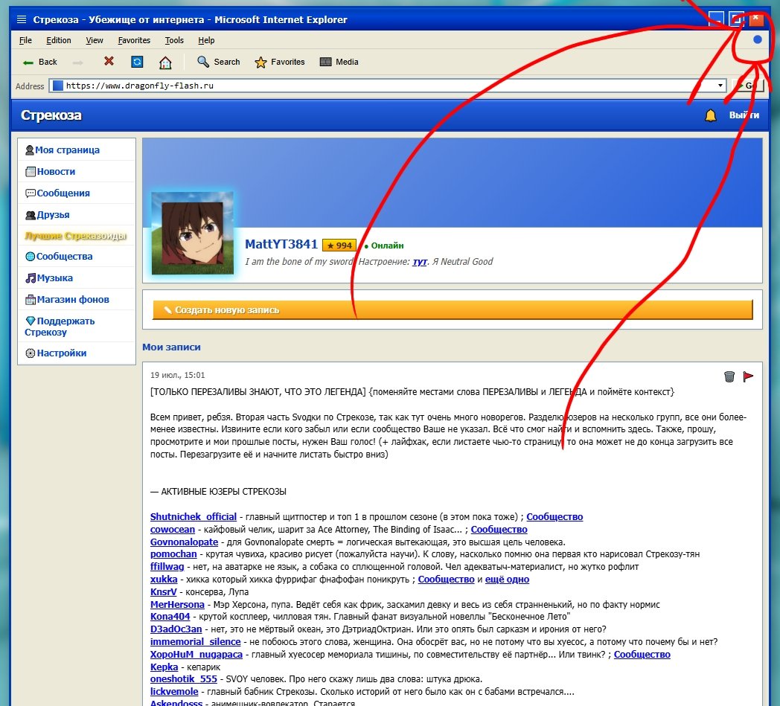This screenshot has width=780, height=706.
Task: Open Сообщения in the sidebar
Action: (x=77, y=193)
